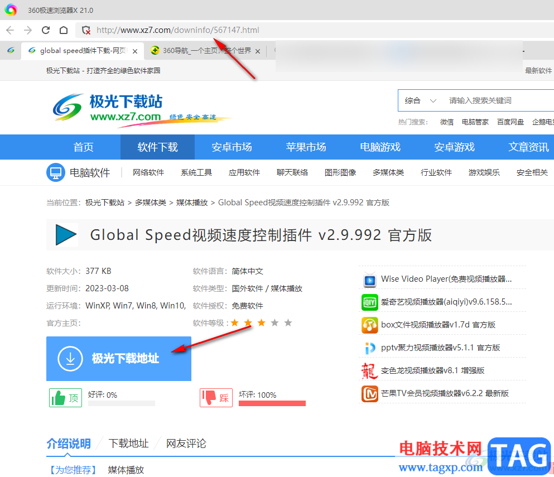Open the 聊天联络 category
The width and height of the screenshot is (554, 477).
tap(292, 172)
